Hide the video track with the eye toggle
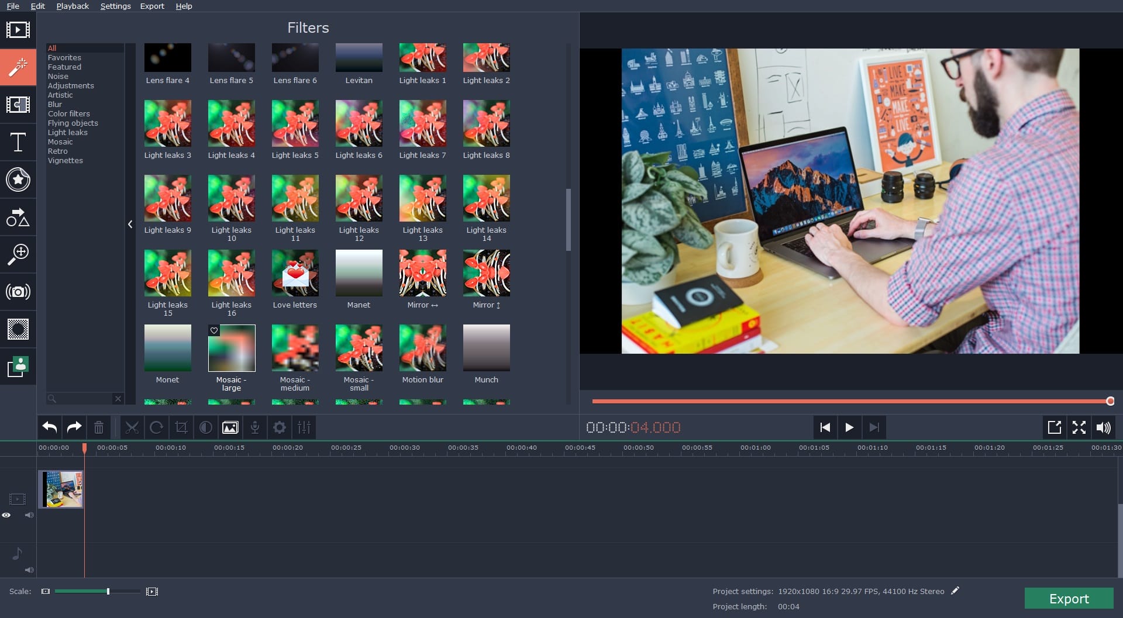The width and height of the screenshot is (1123, 618). (x=6, y=515)
